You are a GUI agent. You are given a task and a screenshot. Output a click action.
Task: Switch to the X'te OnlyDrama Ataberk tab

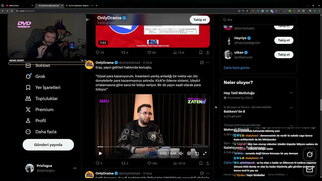click(x=79, y=6)
